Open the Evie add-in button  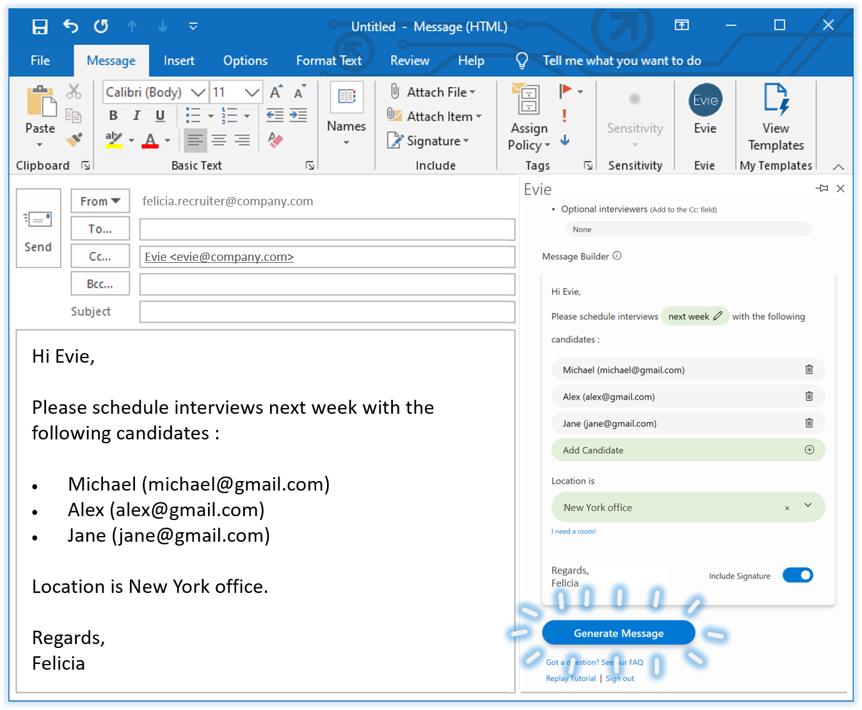[705, 109]
